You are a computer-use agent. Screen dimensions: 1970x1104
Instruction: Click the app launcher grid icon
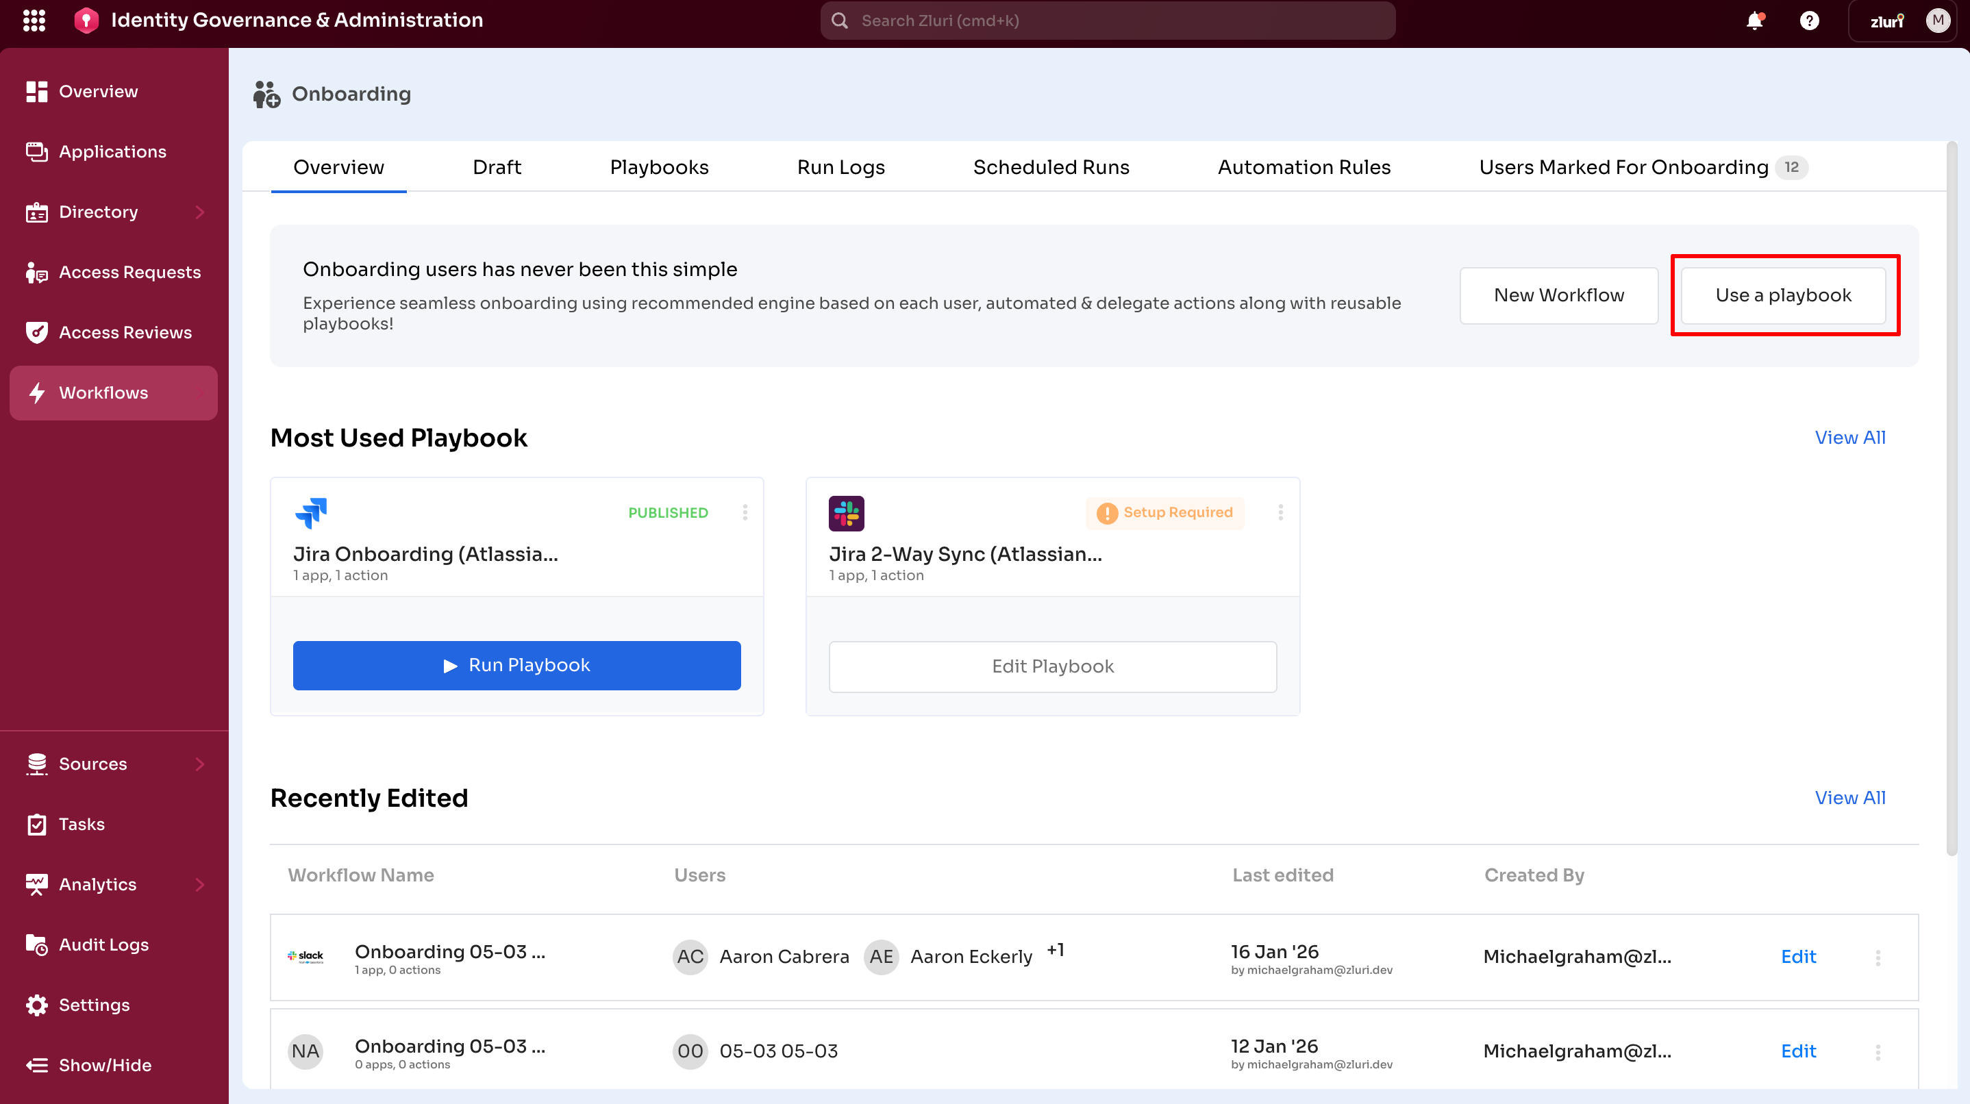34,21
